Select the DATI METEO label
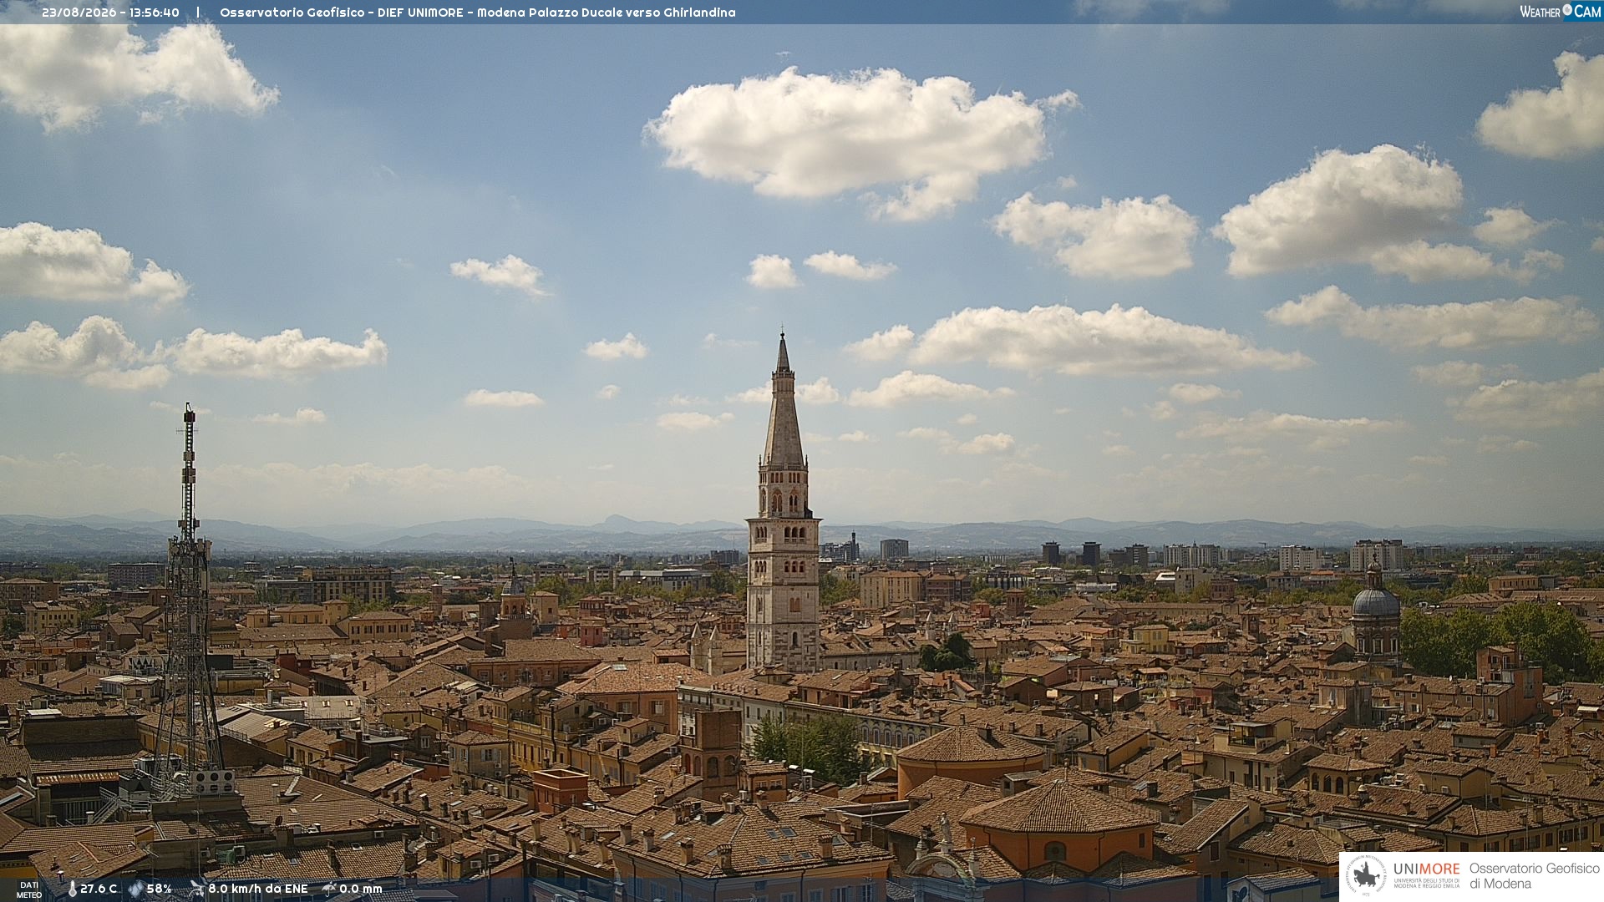The height and width of the screenshot is (902, 1604). click(x=29, y=890)
